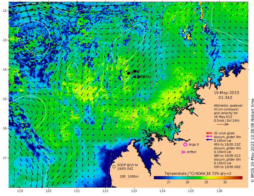Image resolution: width=254 pixels, height=196 pixels.
Task: Click the 0.194m vel legend text
Action: point(223,152)
